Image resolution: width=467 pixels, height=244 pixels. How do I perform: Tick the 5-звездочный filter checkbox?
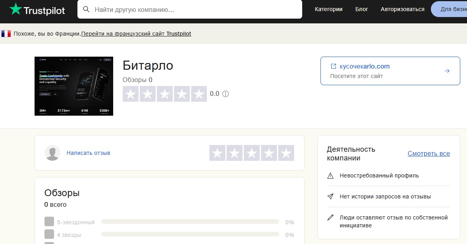(49, 222)
